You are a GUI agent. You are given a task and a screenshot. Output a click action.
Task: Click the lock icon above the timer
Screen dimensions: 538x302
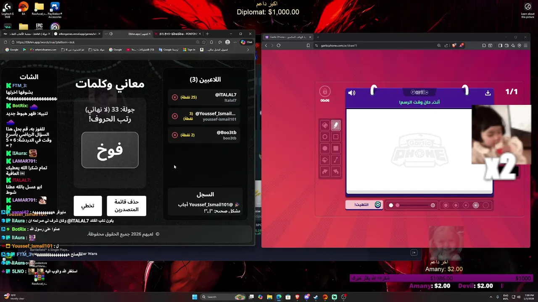(x=324, y=91)
